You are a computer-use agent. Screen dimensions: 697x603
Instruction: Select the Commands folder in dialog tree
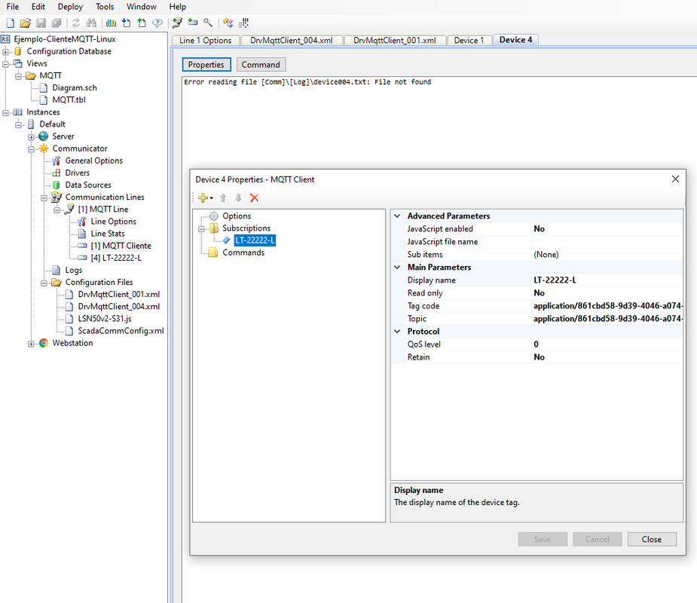pos(243,253)
